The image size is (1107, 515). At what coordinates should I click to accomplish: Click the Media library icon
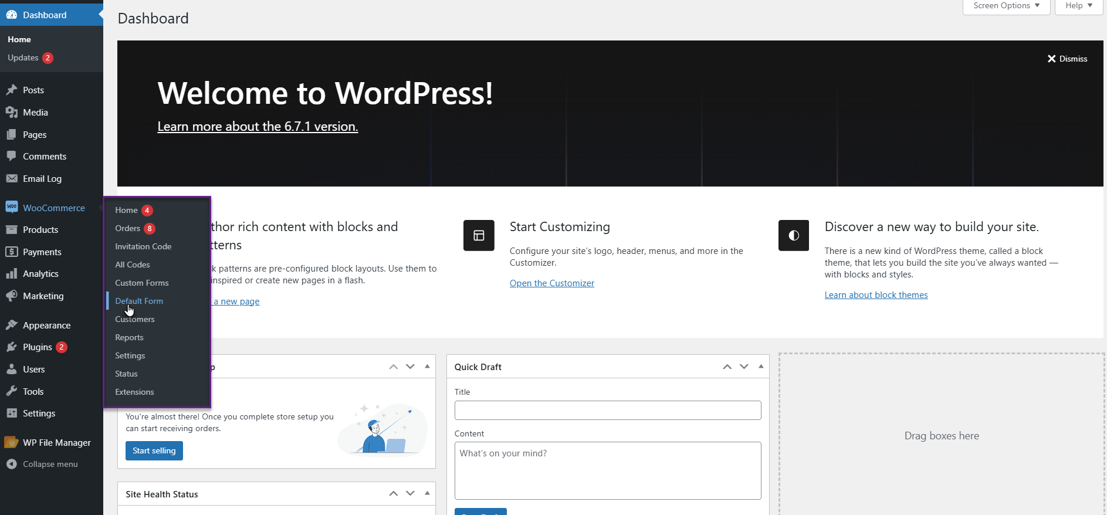[12, 112]
